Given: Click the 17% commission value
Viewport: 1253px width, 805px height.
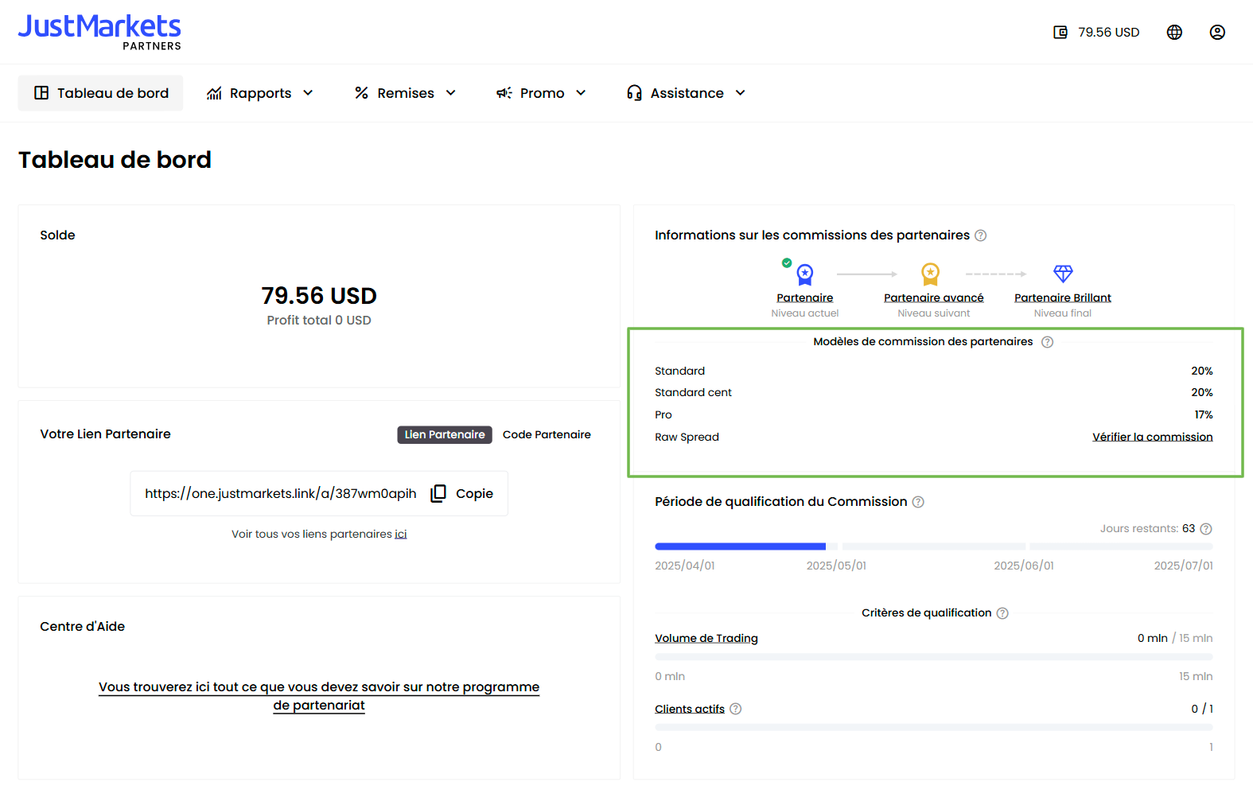Looking at the screenshot, I should pos(1204,414).
